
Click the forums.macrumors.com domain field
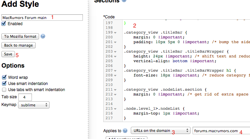(x=221, y=131)
